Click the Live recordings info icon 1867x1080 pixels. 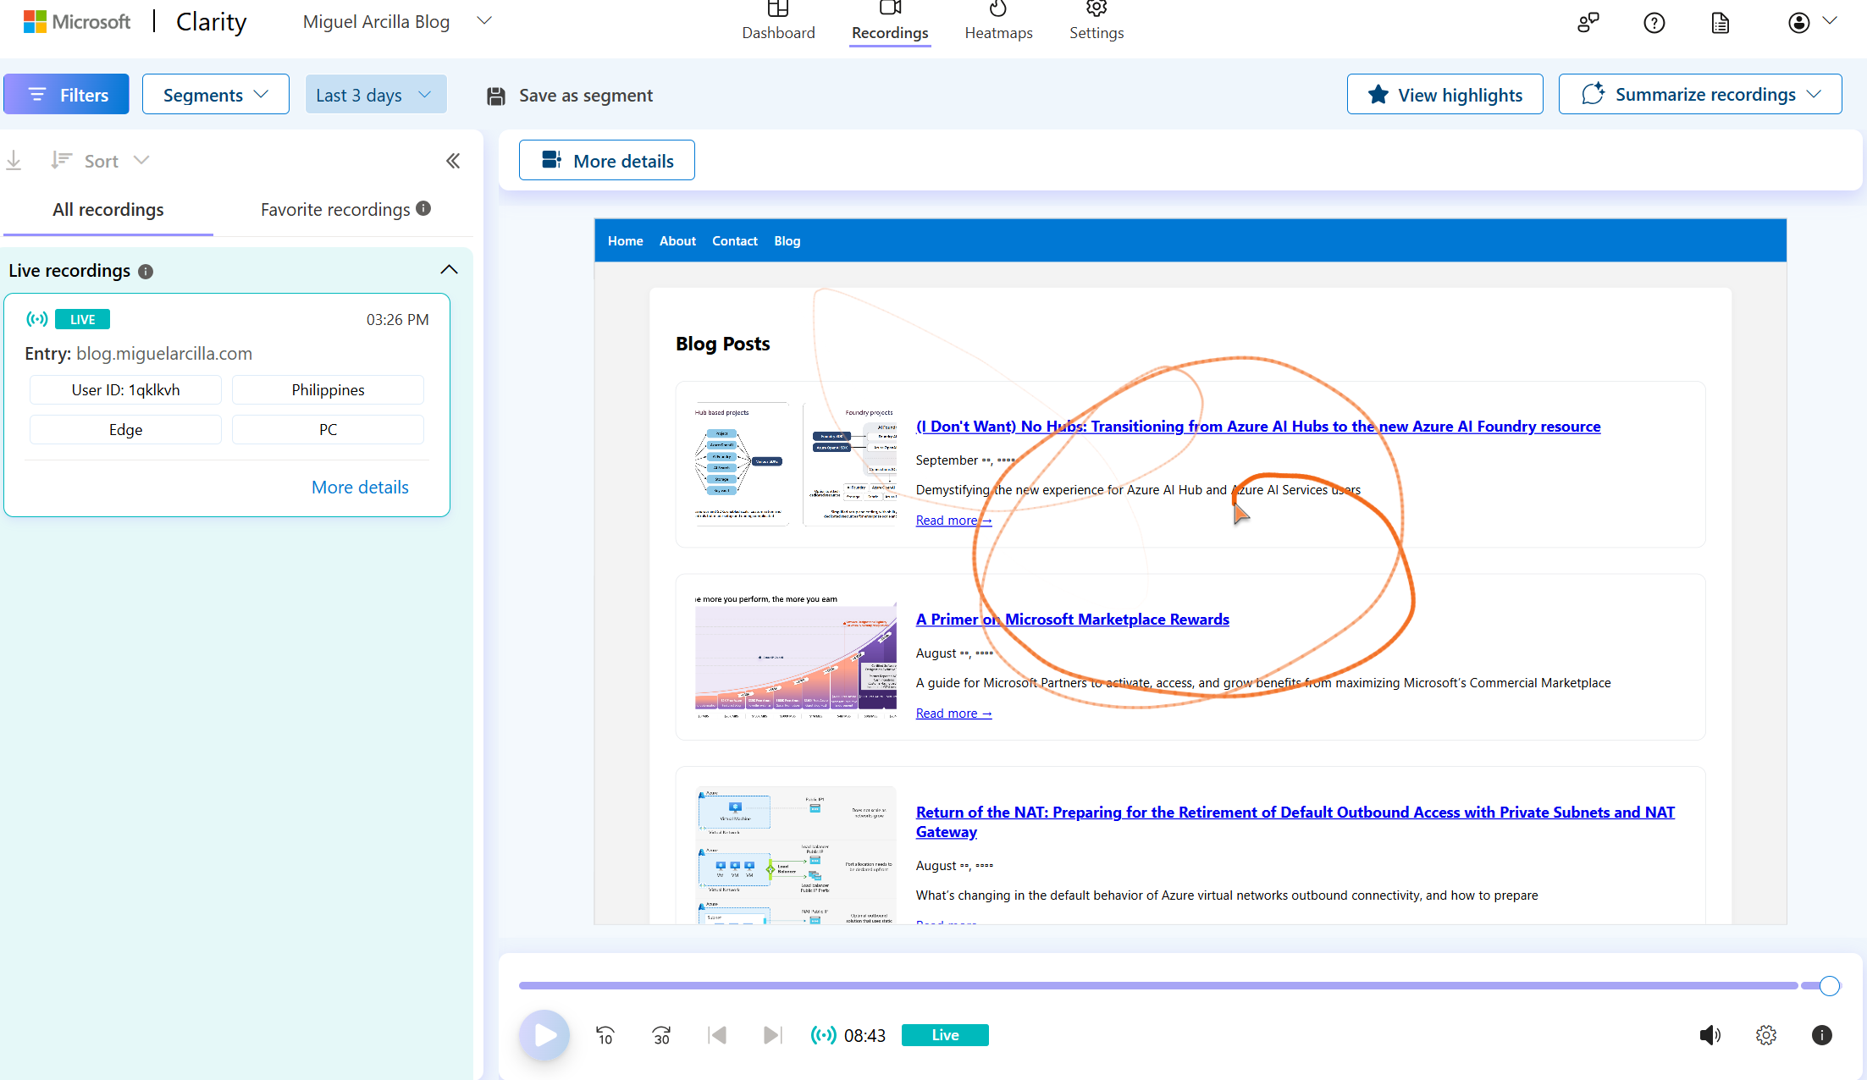(x=146, y=271)
